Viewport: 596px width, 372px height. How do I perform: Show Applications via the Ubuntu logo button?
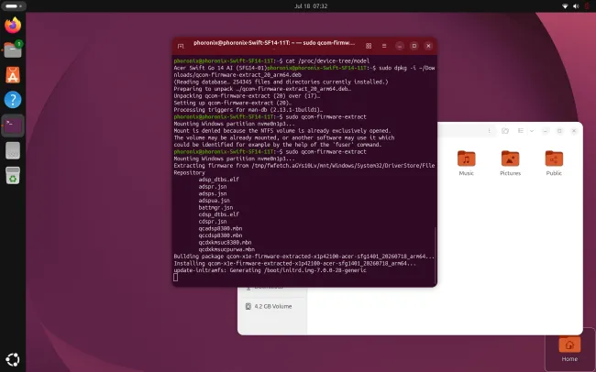pos(13,359)
